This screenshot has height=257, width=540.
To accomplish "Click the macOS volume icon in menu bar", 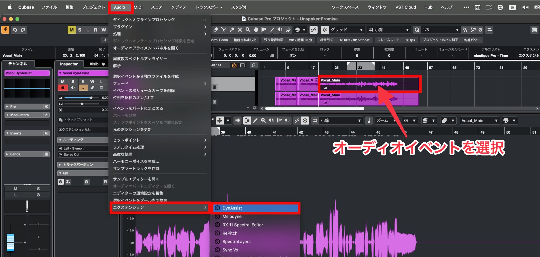I will [525, 7].
